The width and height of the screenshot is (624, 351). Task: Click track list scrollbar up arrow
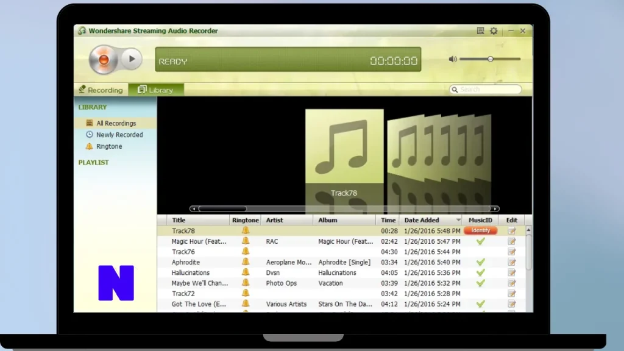point(528,230)
